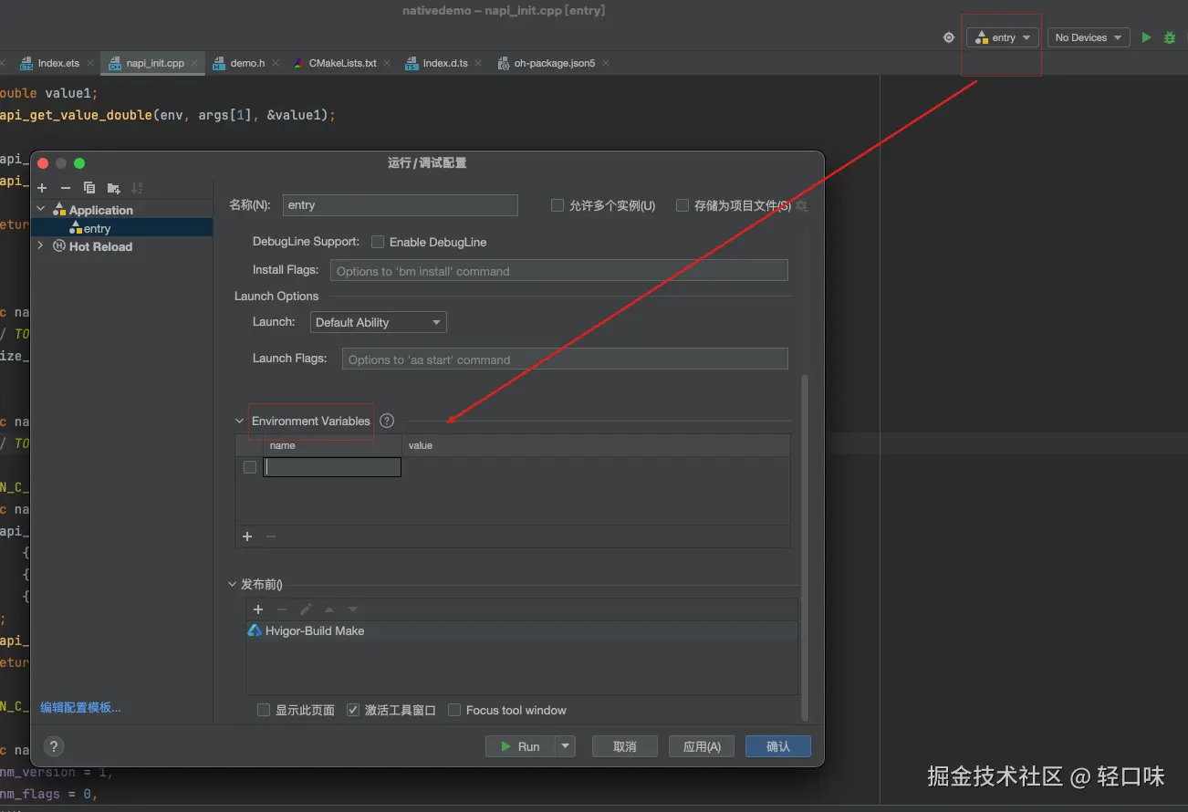Remove the selected run configuration
This screenshot has height=812, width=1188.
tap(66, 188)
